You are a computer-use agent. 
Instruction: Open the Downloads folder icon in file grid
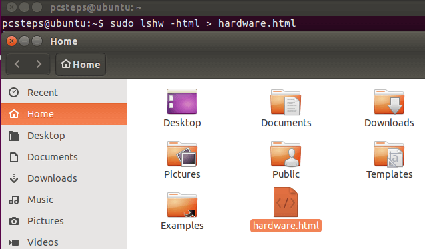click(389, 102)
